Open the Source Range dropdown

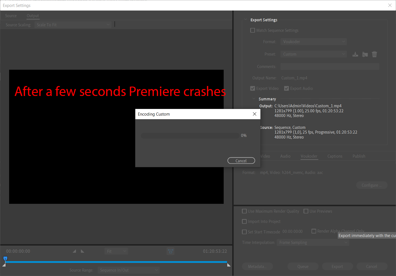[x=128, y=270]
